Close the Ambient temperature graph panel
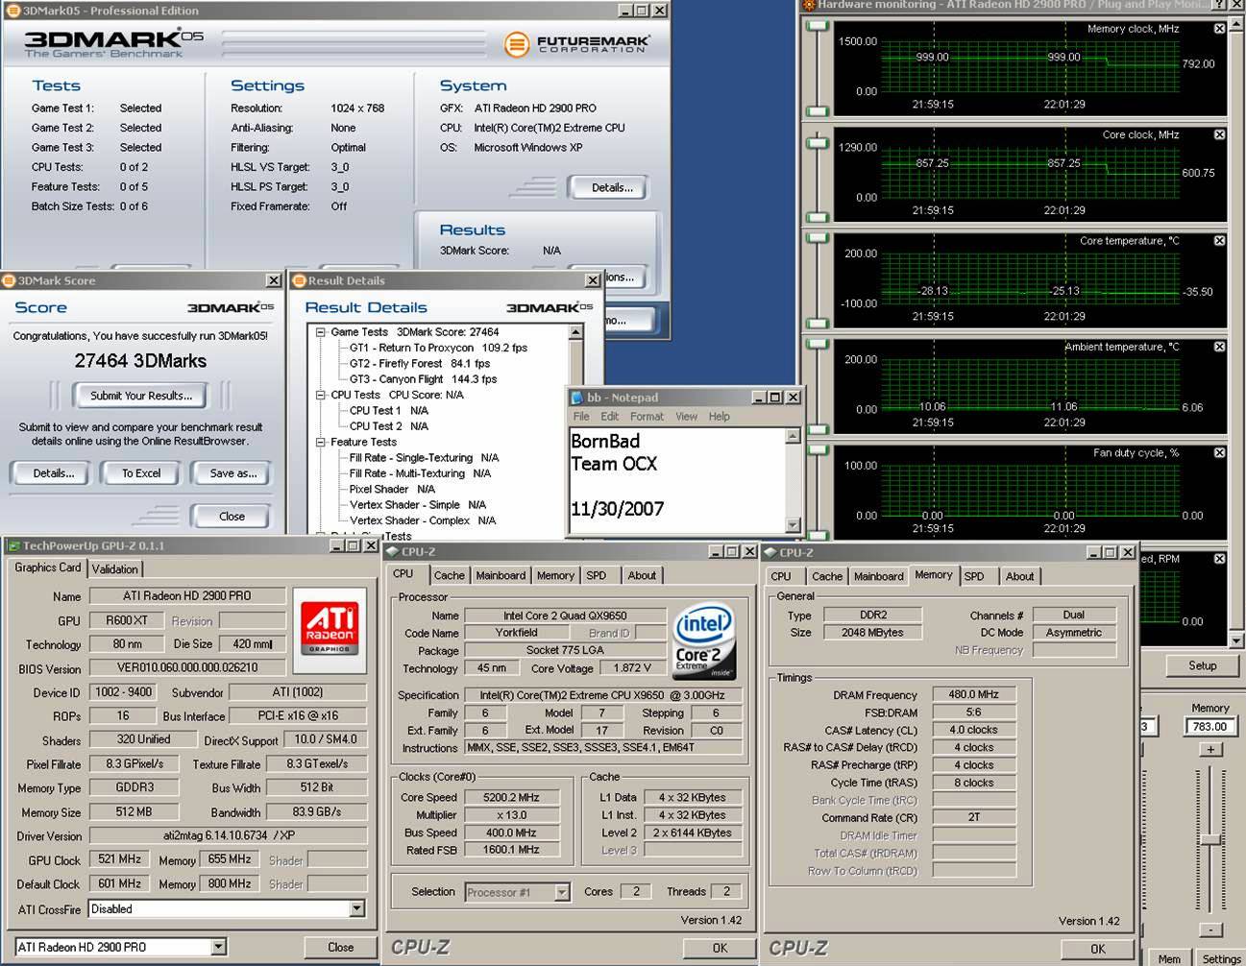 pos(1219,347)
